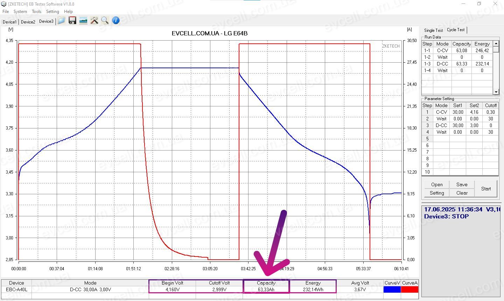The width and height of the screenshot is (504, 301).
Task: Click the EB Tester app icon in title bar
Action: pyautogui.click(x=4, y=4)
